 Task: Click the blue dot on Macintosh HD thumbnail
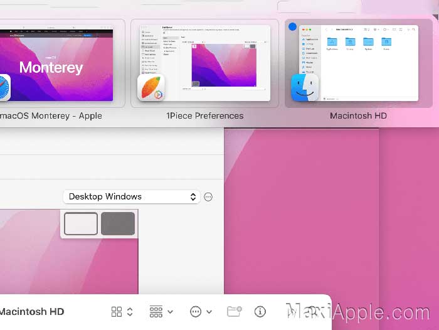tap(292, 26)
